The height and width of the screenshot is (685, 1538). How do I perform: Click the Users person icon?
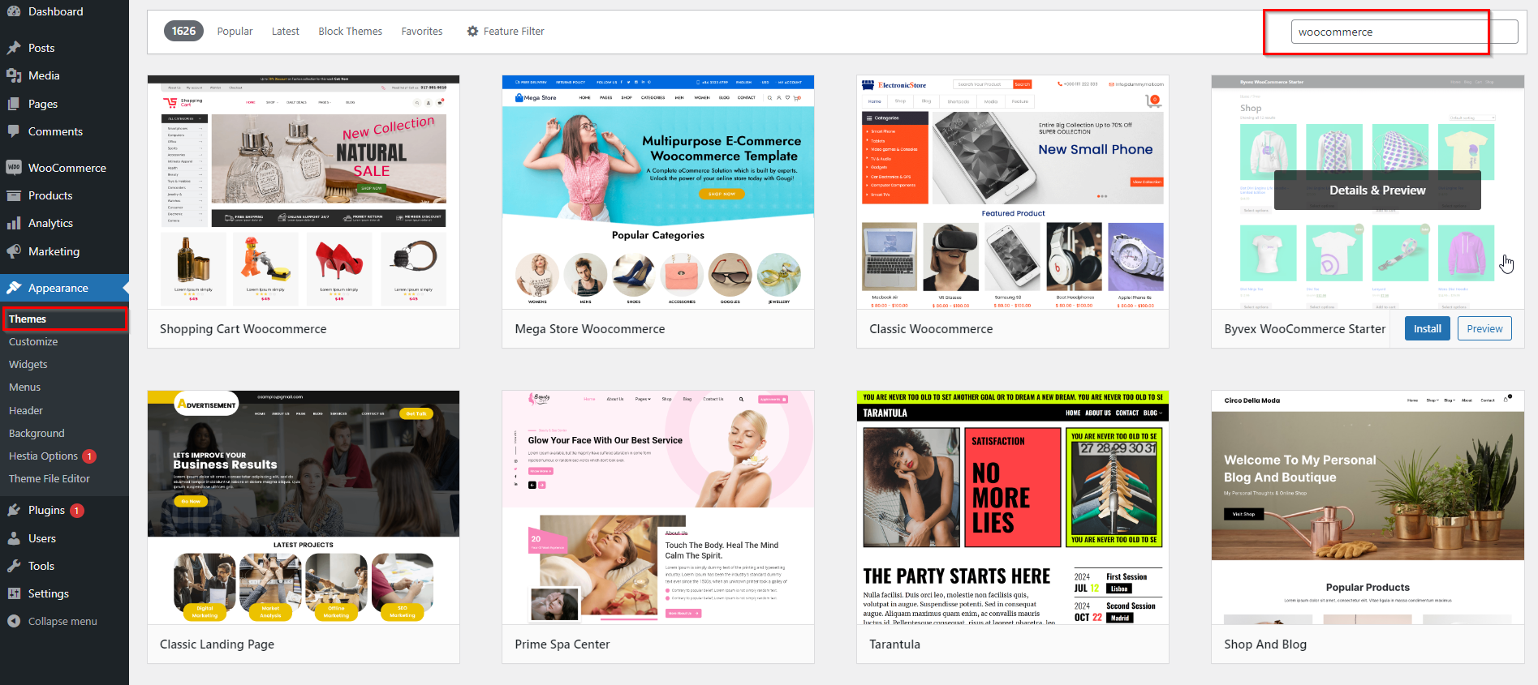[x=14, y=538]
